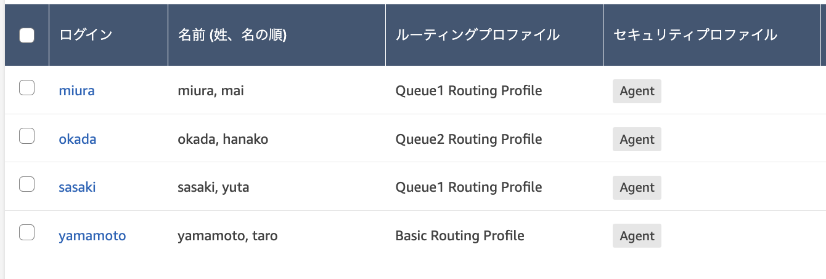Image resolution: width=826 pixels, height=279 pixels.
Task: Select the okada row checkbox
Action: pyautogui.click(x=27, y=136)
